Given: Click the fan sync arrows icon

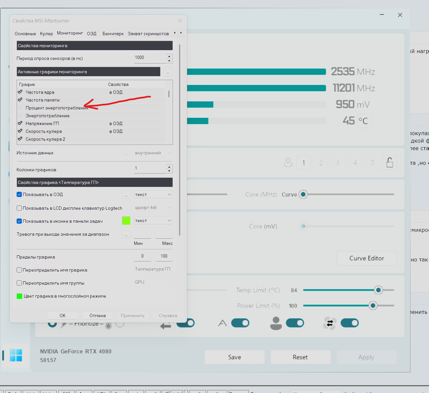Looking at the screenshot, I should point(330,323).
